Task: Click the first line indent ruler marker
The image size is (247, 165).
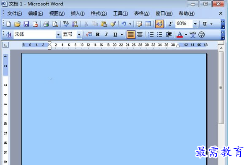Action: (49, 43)
